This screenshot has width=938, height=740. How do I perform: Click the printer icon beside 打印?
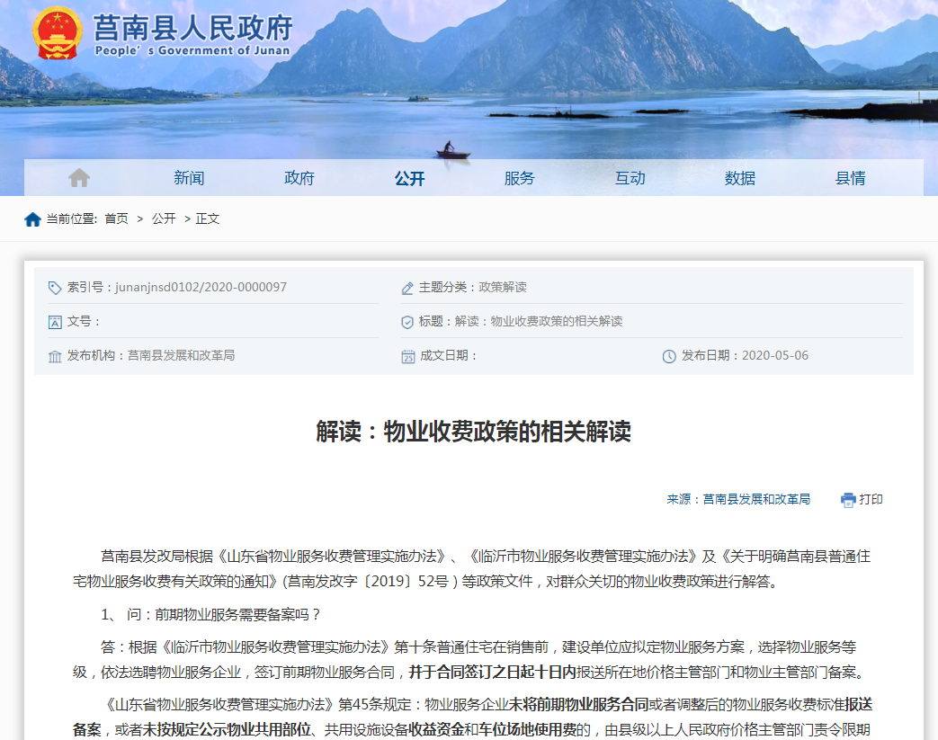tap(848, 500)
